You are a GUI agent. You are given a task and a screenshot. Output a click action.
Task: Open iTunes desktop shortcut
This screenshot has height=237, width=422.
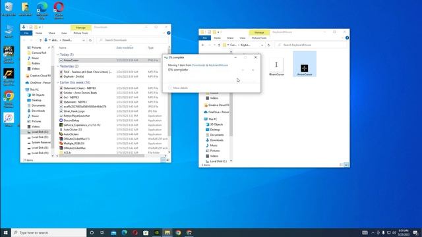pos(9,120)
